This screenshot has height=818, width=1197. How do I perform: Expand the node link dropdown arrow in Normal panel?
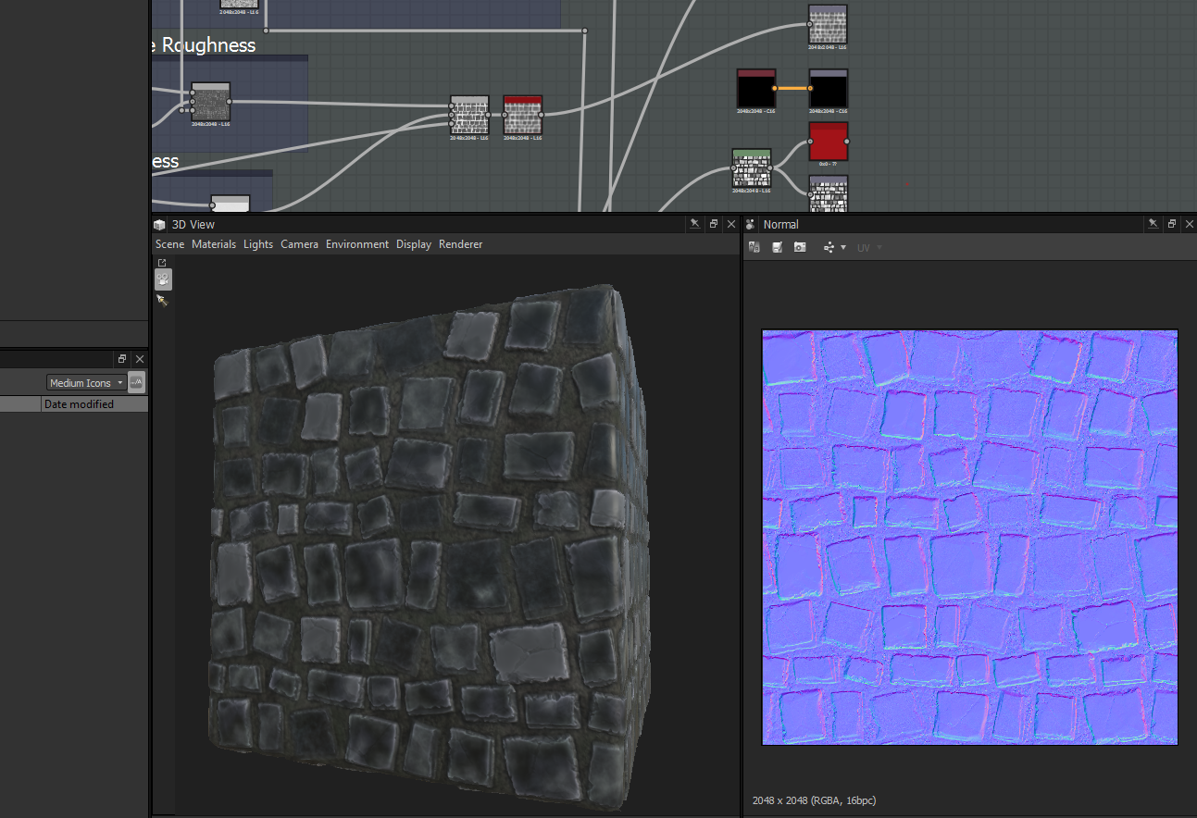(x=844, y=247)
